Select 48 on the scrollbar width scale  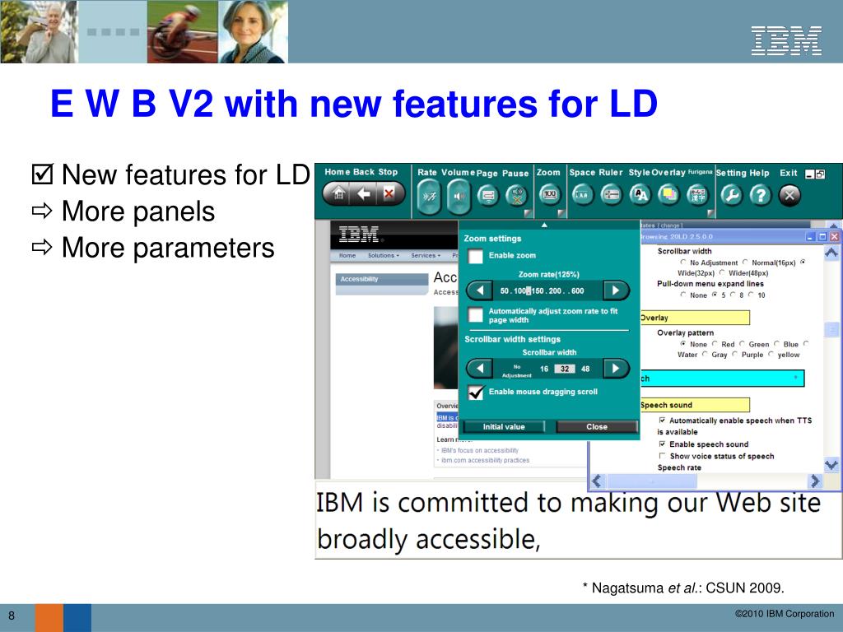tap(585, 369)
